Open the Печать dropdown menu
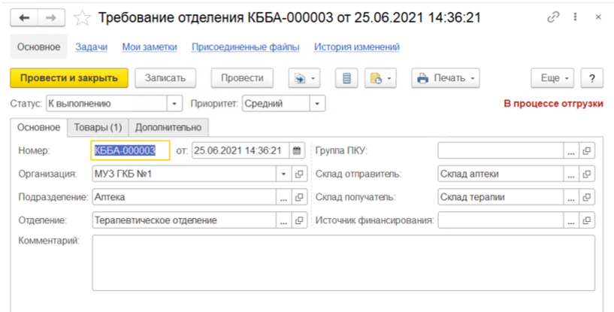 (x=445, y=78)
